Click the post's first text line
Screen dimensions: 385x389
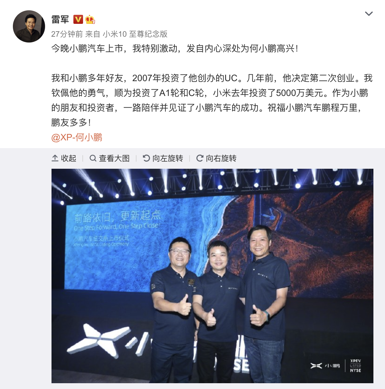pos(175,49)
